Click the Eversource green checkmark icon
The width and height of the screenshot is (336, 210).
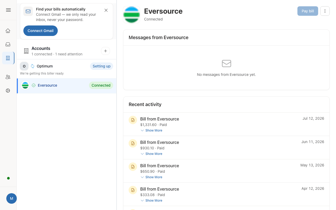click(33, 85)
